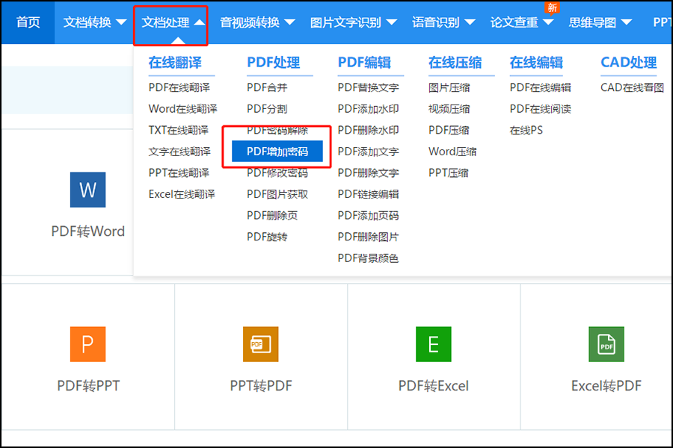
Task: Open CAD在线看图
Action: 632,87
